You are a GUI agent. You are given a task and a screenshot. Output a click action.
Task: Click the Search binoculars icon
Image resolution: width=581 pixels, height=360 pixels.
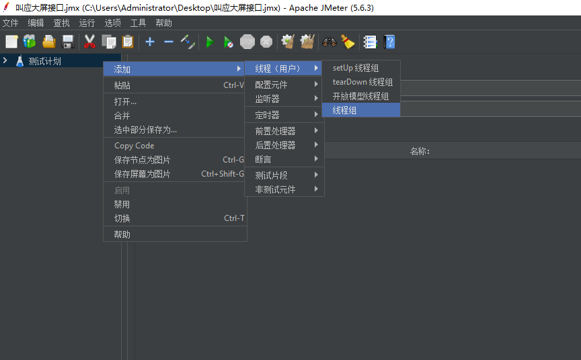(x=330, y=42)
